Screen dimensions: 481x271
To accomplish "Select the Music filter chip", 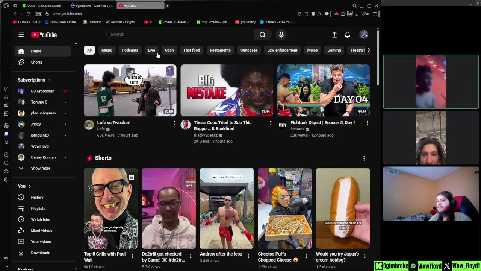I will click(107, 50).
